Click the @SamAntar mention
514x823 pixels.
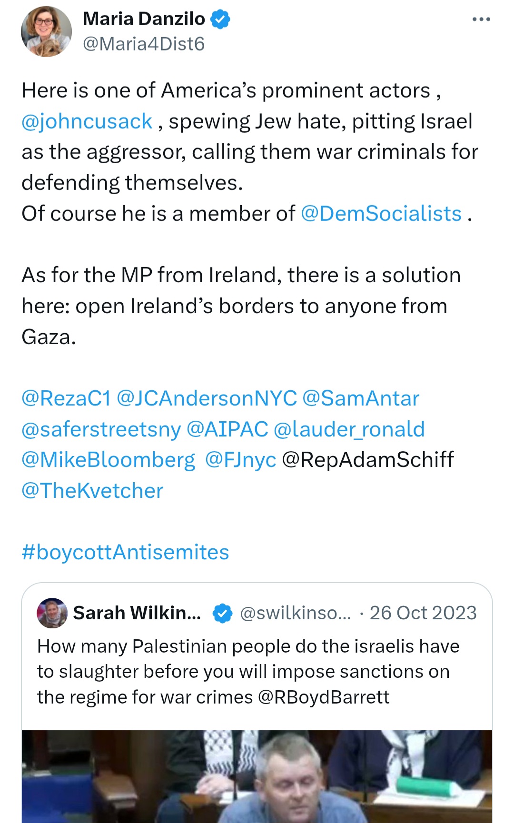pos(360,398)
